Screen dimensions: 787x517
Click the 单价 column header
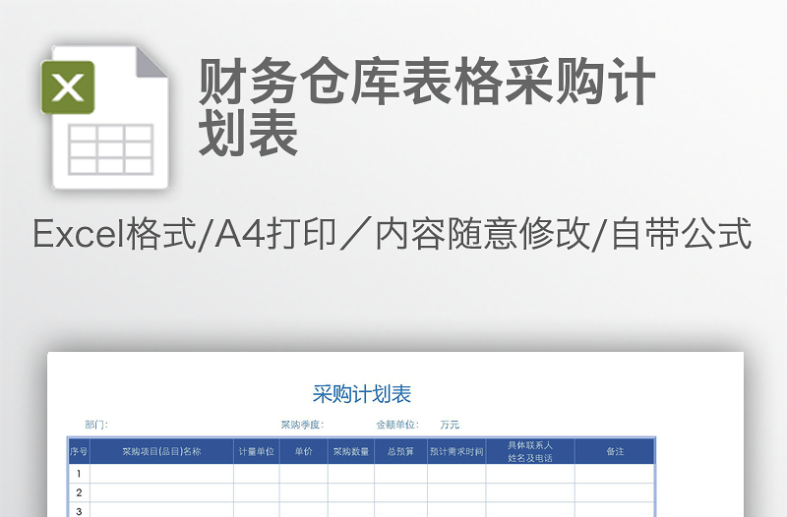(304, 451)
